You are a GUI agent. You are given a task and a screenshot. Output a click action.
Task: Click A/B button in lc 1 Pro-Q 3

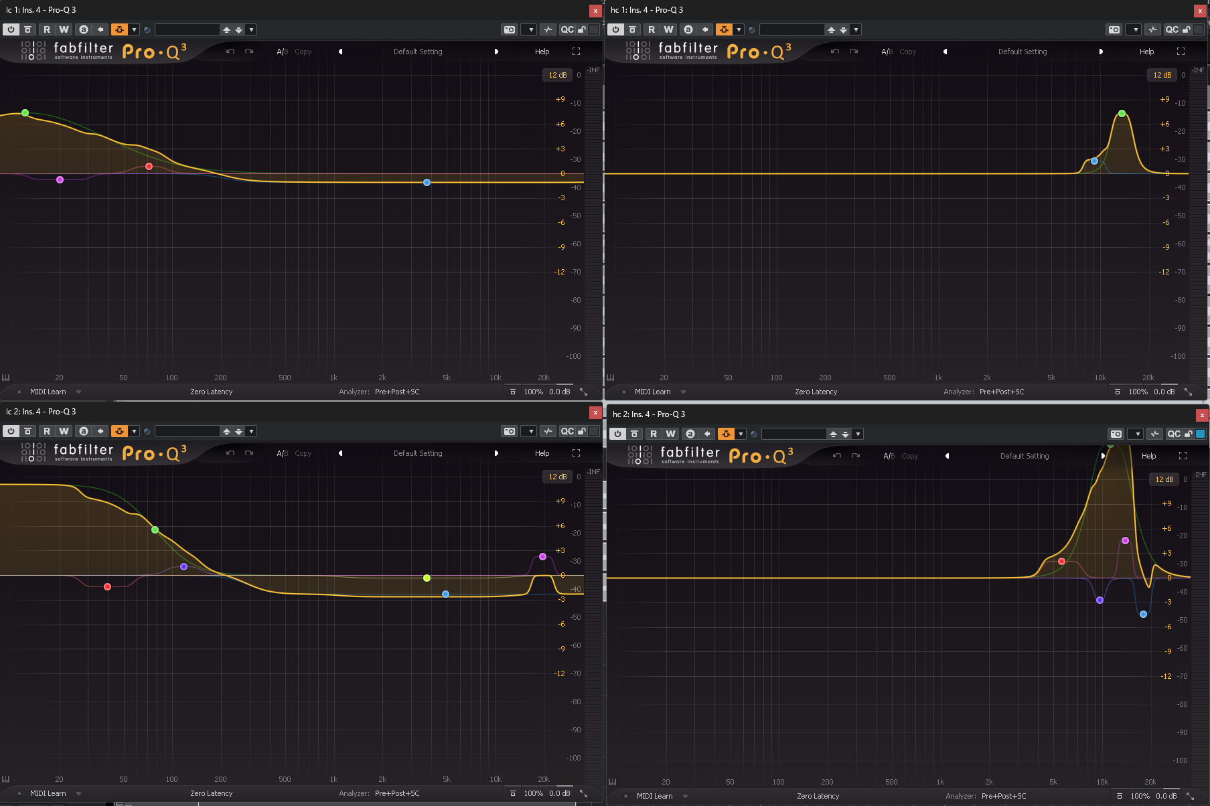[x=282, y=52]
